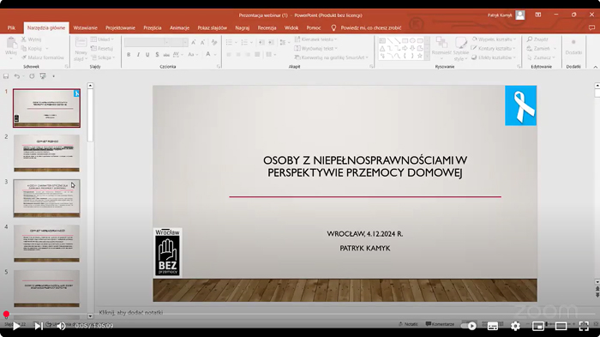This screenshot has height=337, width=600.
Task: Open the Wstawianie ribbon tab
Action: (86, 28)
